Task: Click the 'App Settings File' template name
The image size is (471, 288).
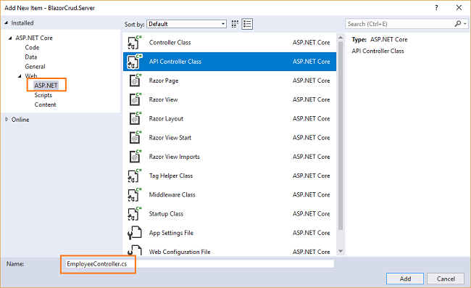Action: click(171, 233)
